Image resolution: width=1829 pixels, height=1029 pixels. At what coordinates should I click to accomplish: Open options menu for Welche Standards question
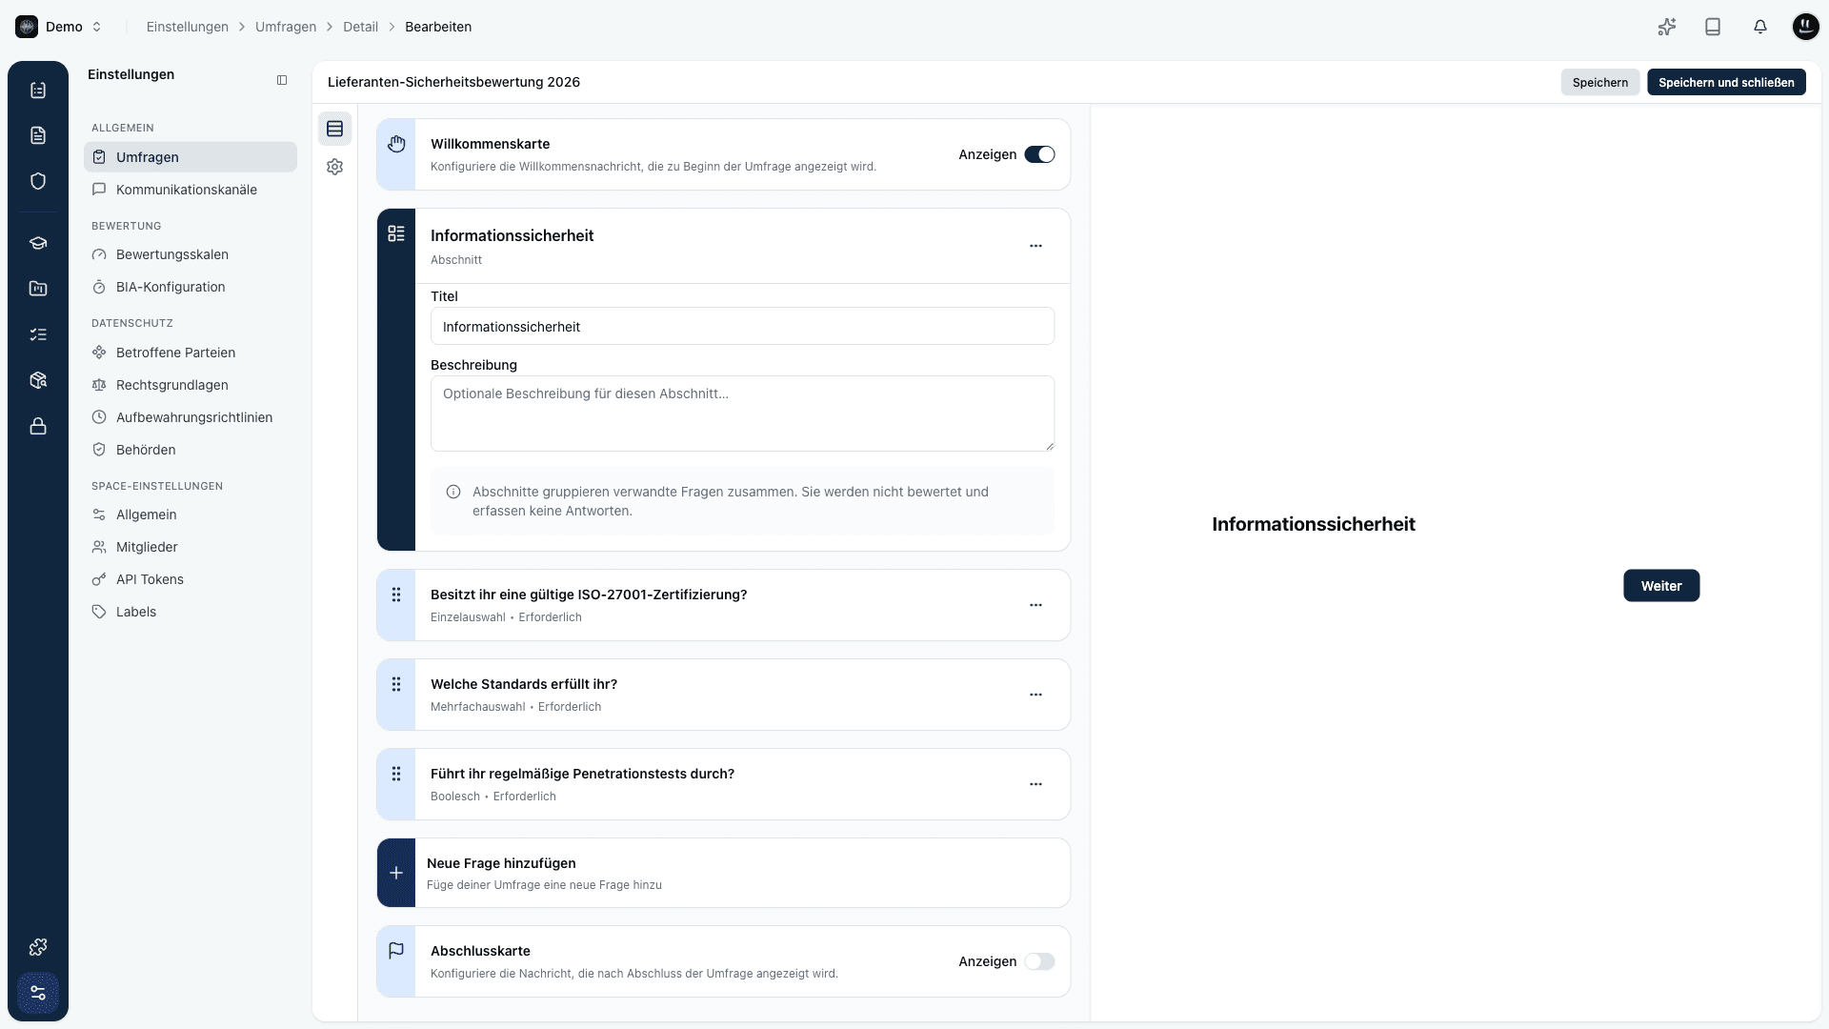[1035, 695]
